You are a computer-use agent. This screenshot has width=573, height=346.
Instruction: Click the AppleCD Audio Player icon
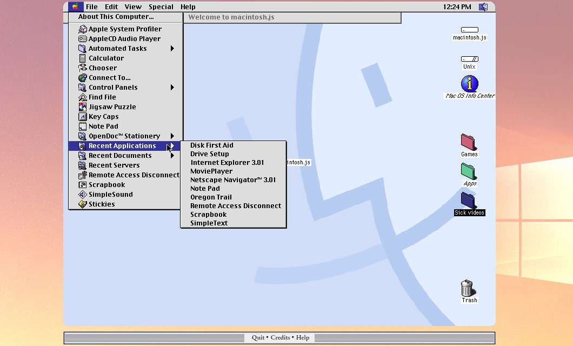click(83, 39)
